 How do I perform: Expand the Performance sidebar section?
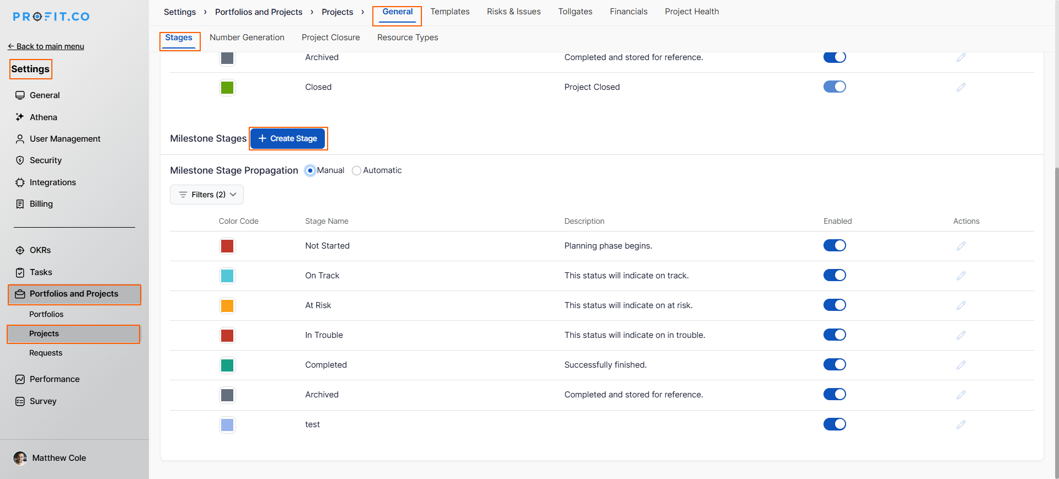54,379
